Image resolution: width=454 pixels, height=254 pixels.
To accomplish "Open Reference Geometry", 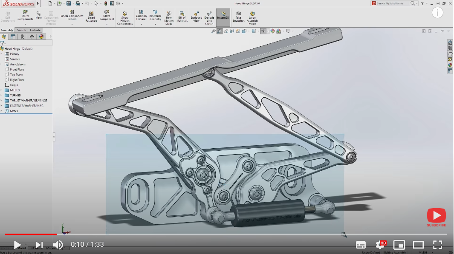I will [x=155, y=15].
